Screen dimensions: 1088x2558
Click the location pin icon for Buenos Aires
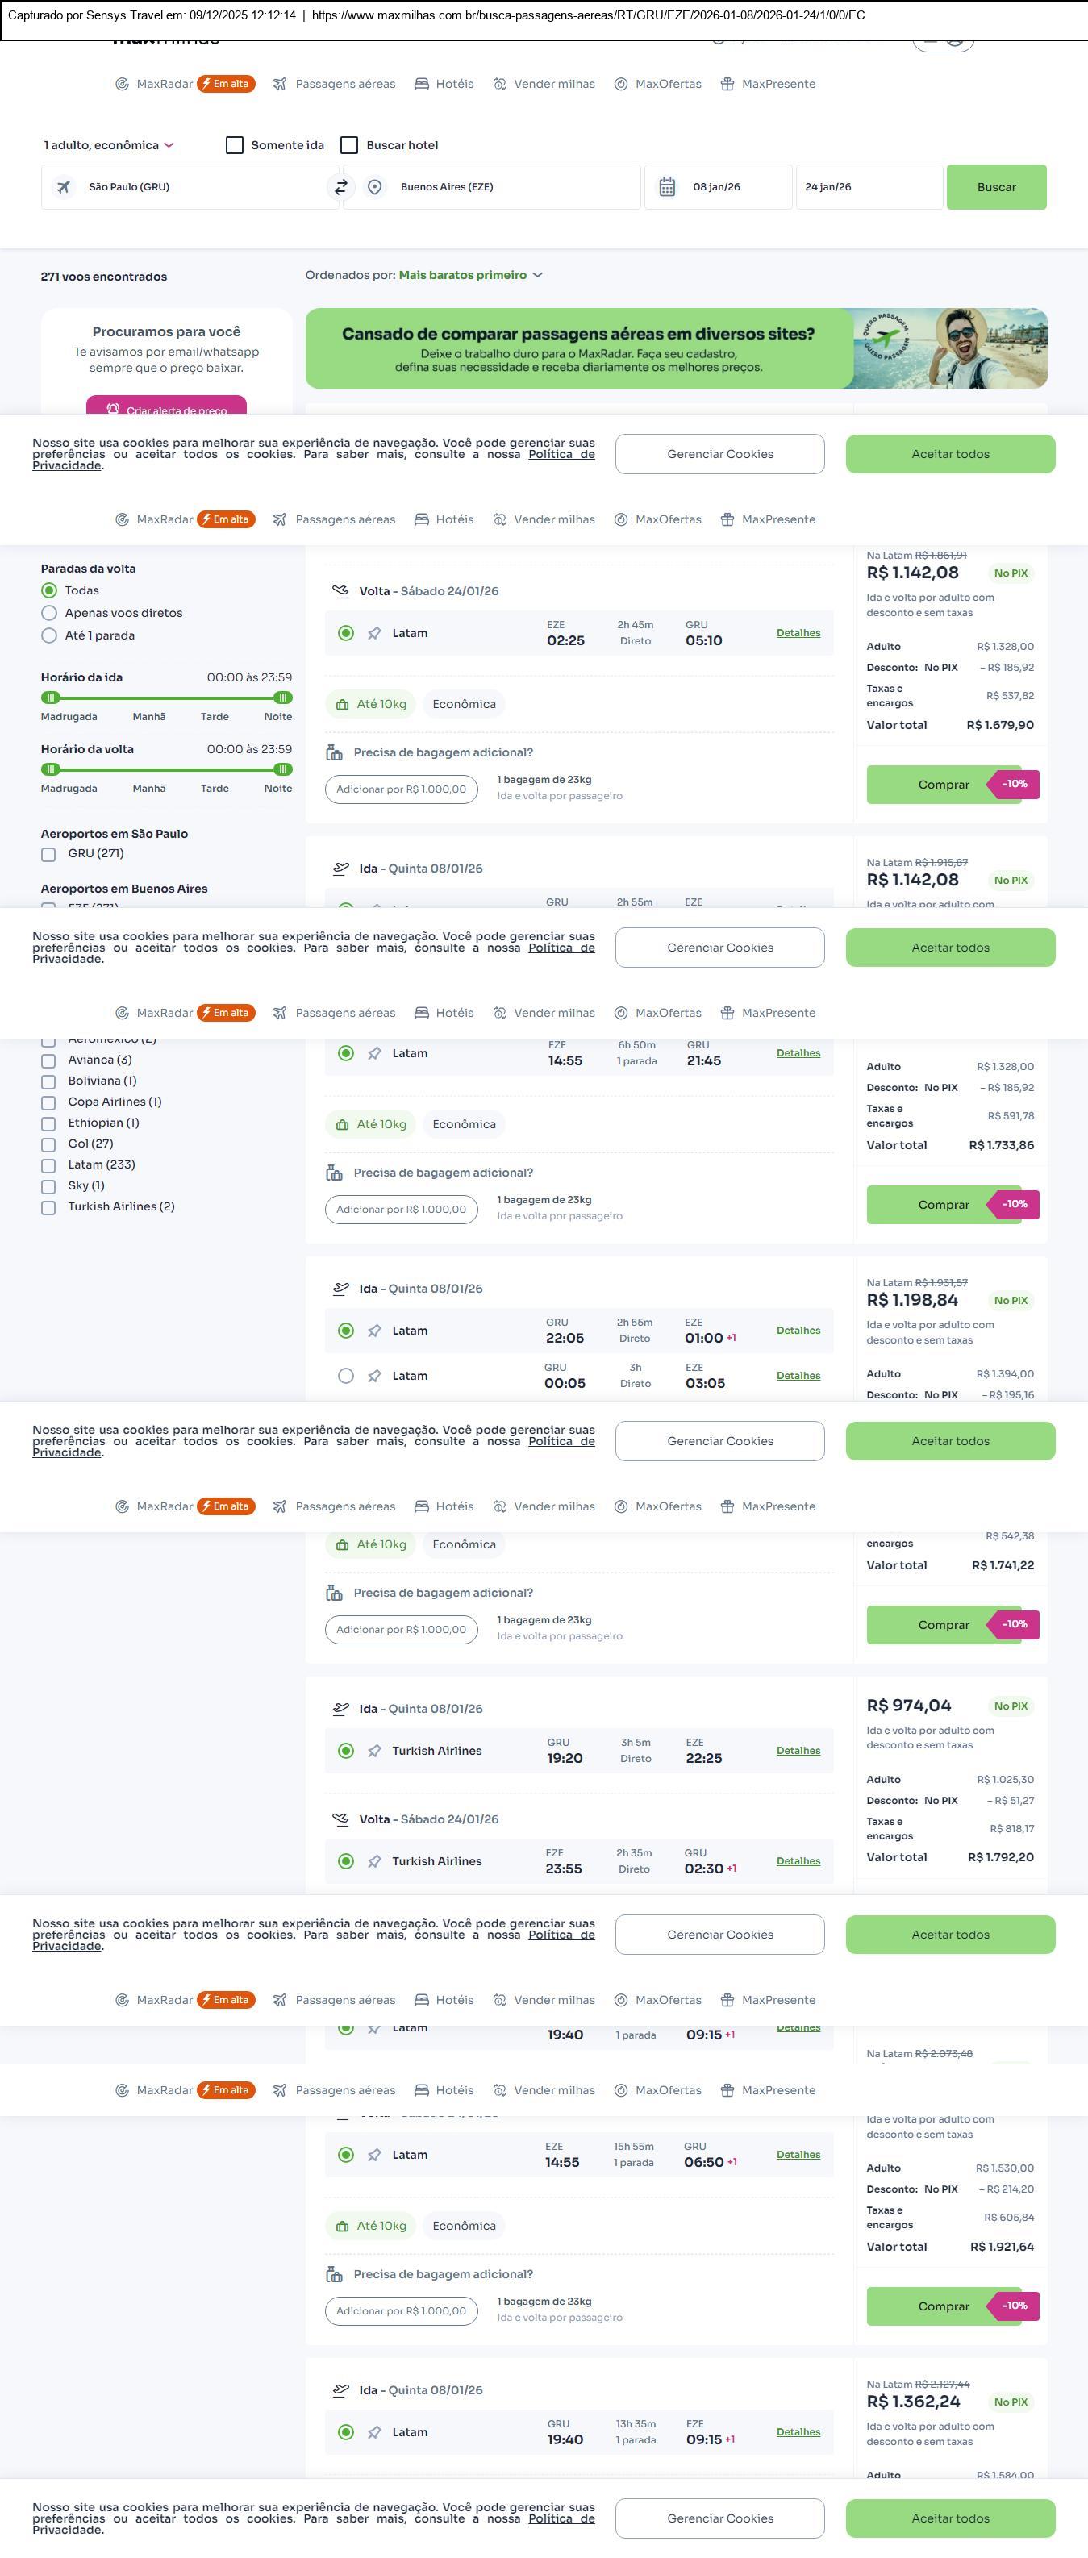(374, 186)
